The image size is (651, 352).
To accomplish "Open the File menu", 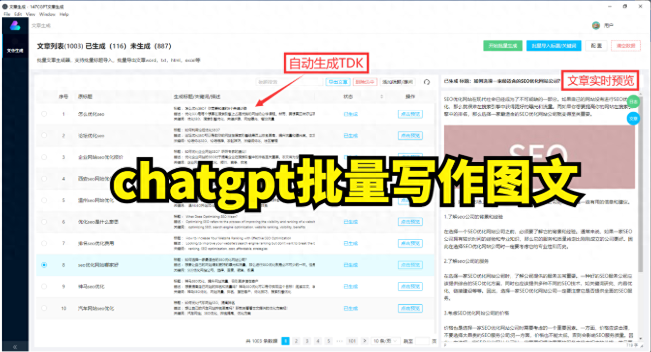I will 6,14.
